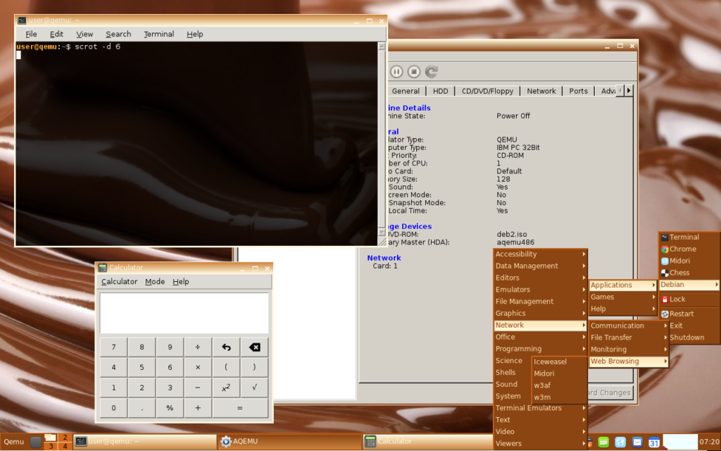This screenshot has height=451, width=721.
Task: Launch Chrome from the root menu
Action: pos(682,249)
